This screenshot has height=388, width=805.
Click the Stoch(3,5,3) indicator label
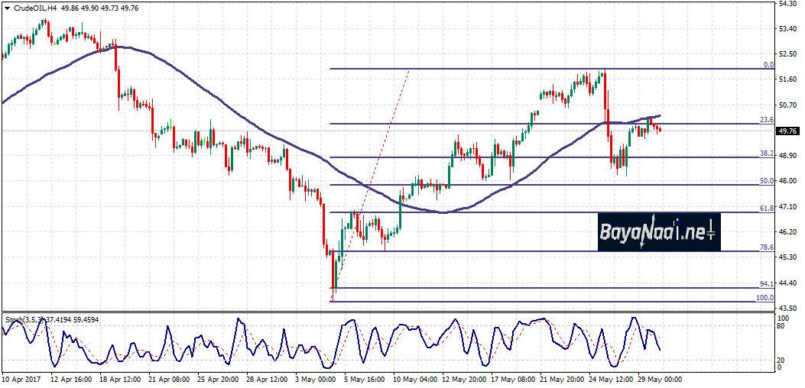click(x=23, y=318)
